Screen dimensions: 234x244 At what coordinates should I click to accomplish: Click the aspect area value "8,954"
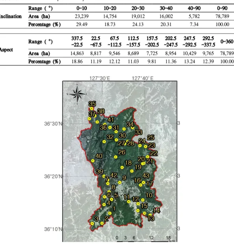point(171,53)
